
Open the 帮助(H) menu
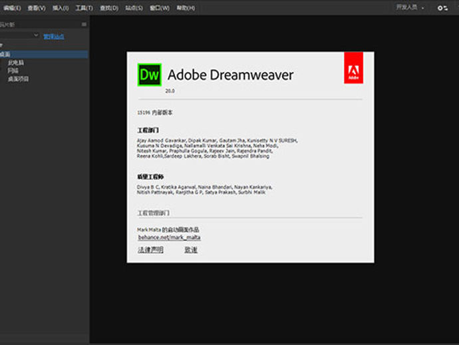pyautogui.click(x=186, y=8)
